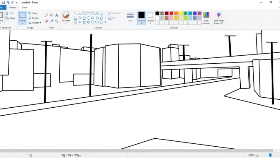The image size is (280, 158).
Task: Redo the undone action
Action: click(x=13, y=3)
